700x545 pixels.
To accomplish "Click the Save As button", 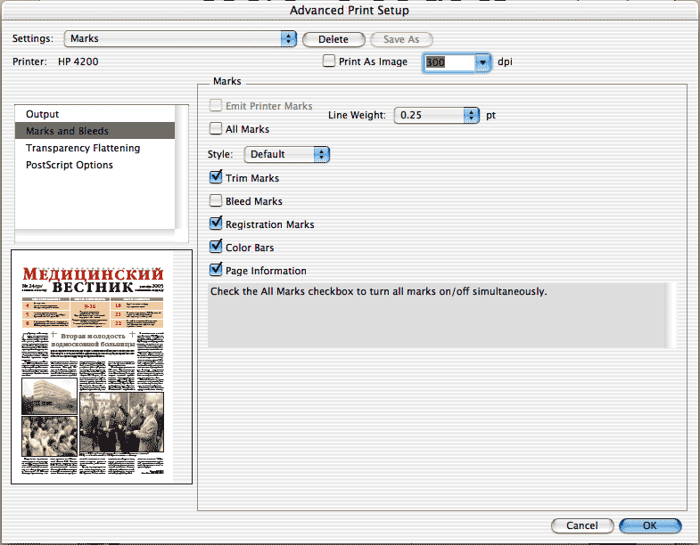I will click(x=401, y=39).
